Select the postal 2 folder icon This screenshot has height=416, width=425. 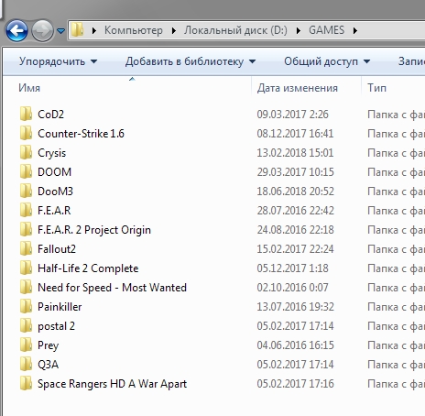click(x=26, y=325)
